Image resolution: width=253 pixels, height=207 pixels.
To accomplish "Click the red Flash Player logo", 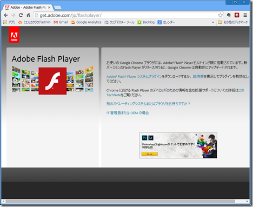I will coord(52,81).
